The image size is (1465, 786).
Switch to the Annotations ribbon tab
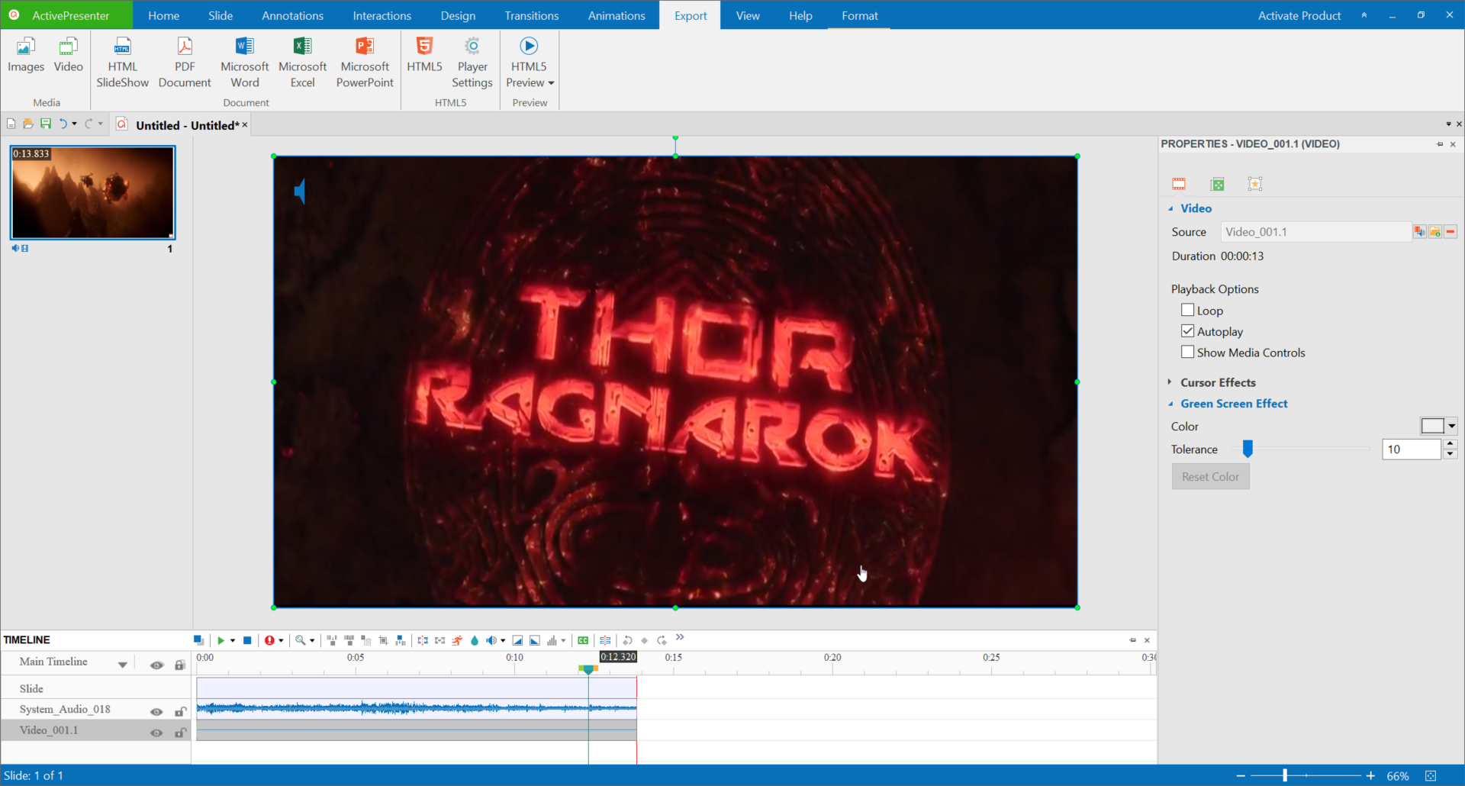292,15
